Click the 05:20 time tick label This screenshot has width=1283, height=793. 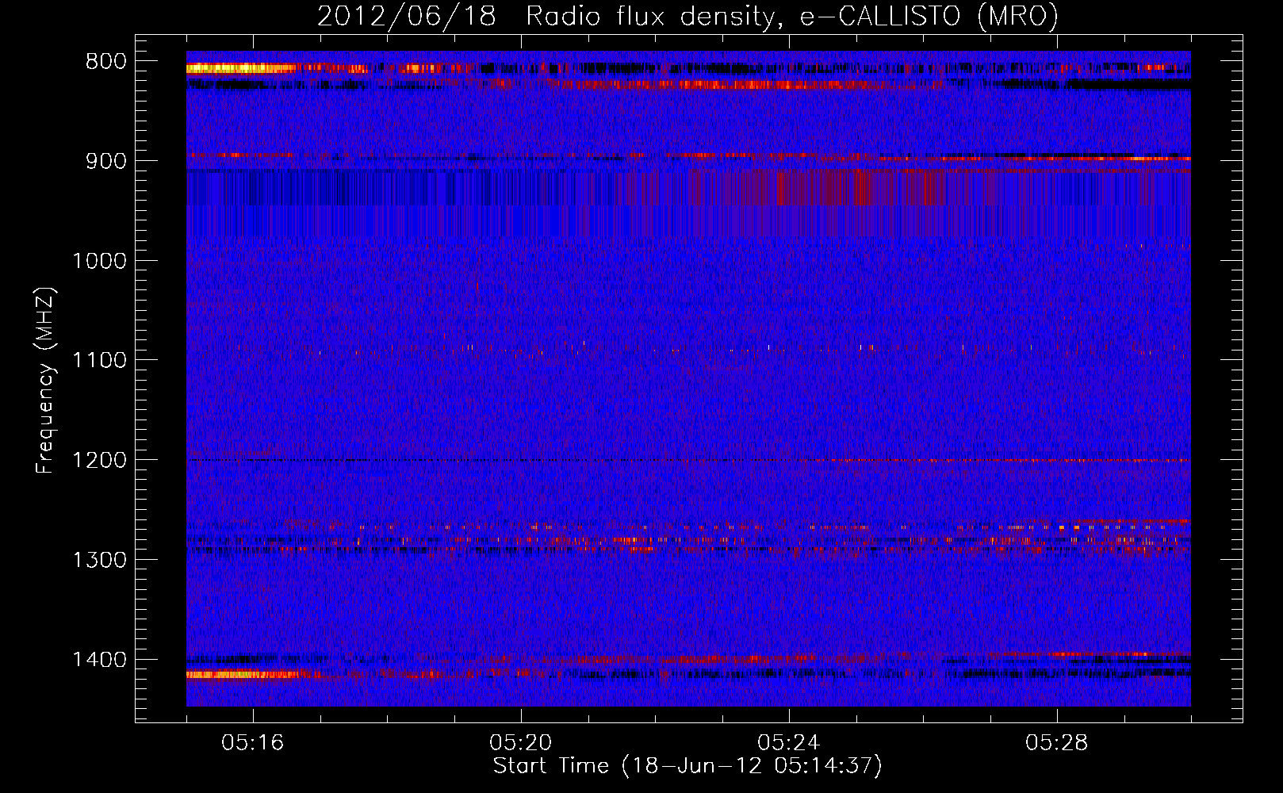521,743
